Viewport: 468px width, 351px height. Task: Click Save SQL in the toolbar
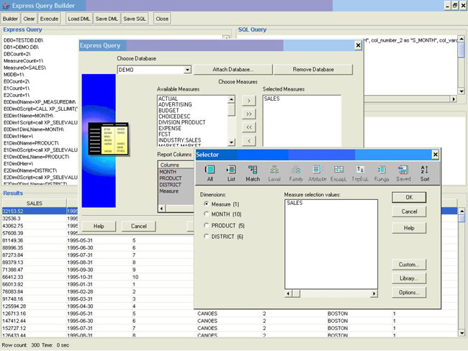coord(134,18)
